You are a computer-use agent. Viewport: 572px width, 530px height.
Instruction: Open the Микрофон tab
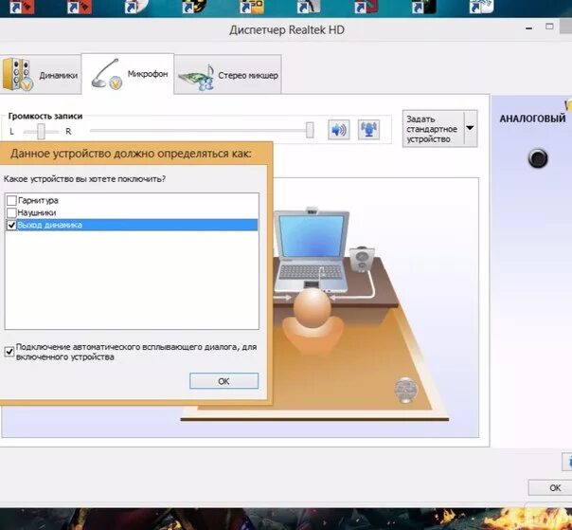point(128,73)
